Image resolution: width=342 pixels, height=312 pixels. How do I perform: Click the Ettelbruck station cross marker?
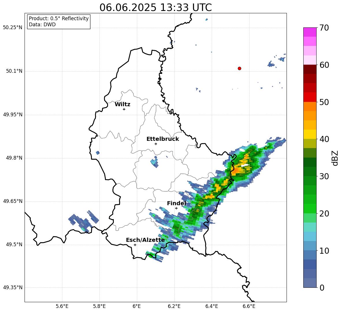156,144
